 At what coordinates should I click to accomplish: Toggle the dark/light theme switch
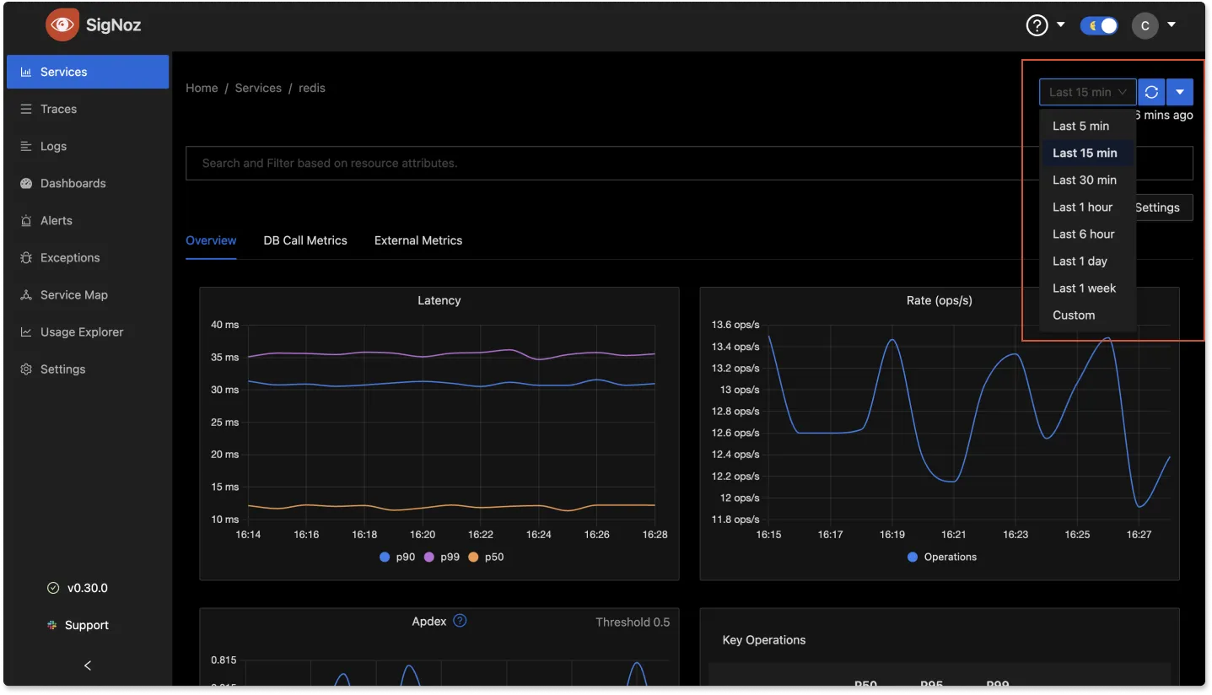[x=1099, y=25]
